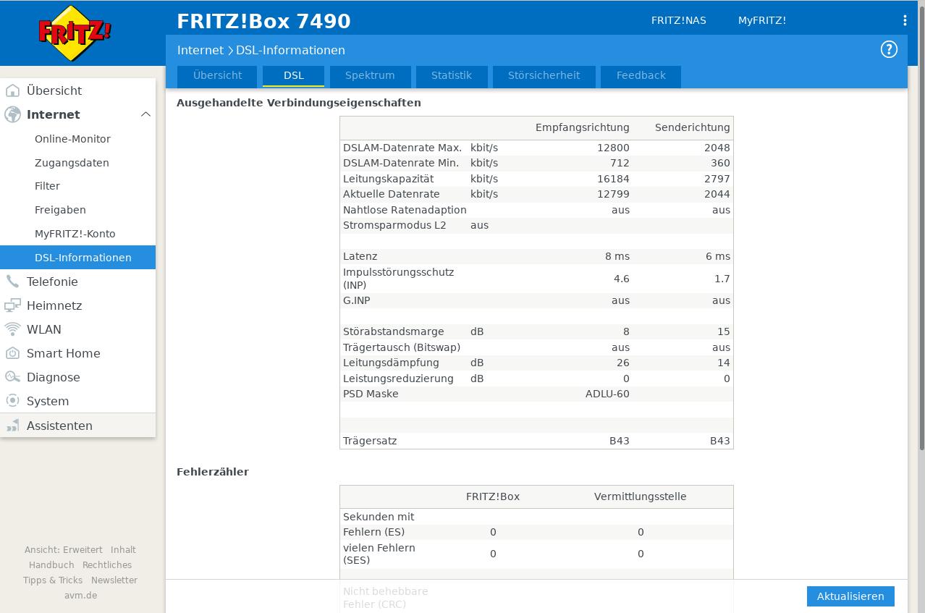The height and width of the screenshot is (613, 925).
Task: Click the Diagnose icon in sidebar
Action: [x=12, y=377]
